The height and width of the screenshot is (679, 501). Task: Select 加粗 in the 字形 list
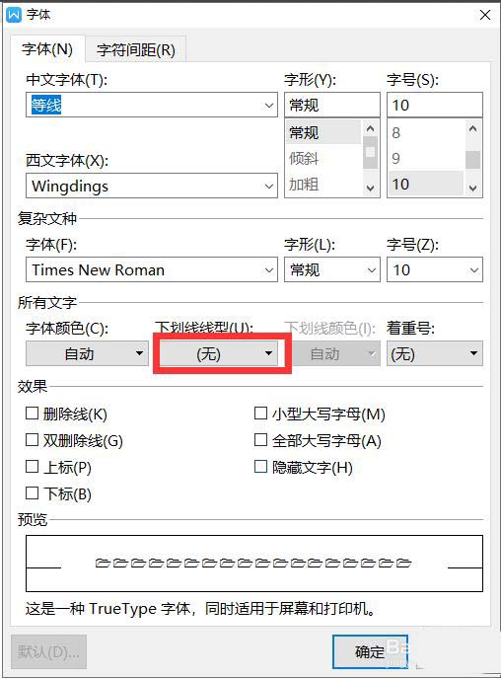click(304, 185)
